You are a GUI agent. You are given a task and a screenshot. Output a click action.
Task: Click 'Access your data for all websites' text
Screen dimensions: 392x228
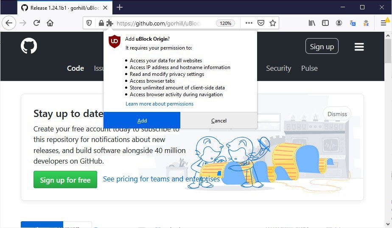pyautogui.click(x=166, y=61)
